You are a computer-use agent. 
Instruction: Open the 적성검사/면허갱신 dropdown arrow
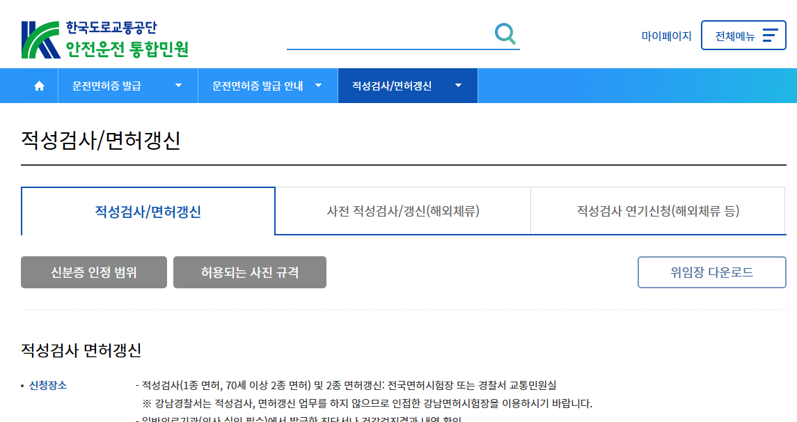point(458,85)
